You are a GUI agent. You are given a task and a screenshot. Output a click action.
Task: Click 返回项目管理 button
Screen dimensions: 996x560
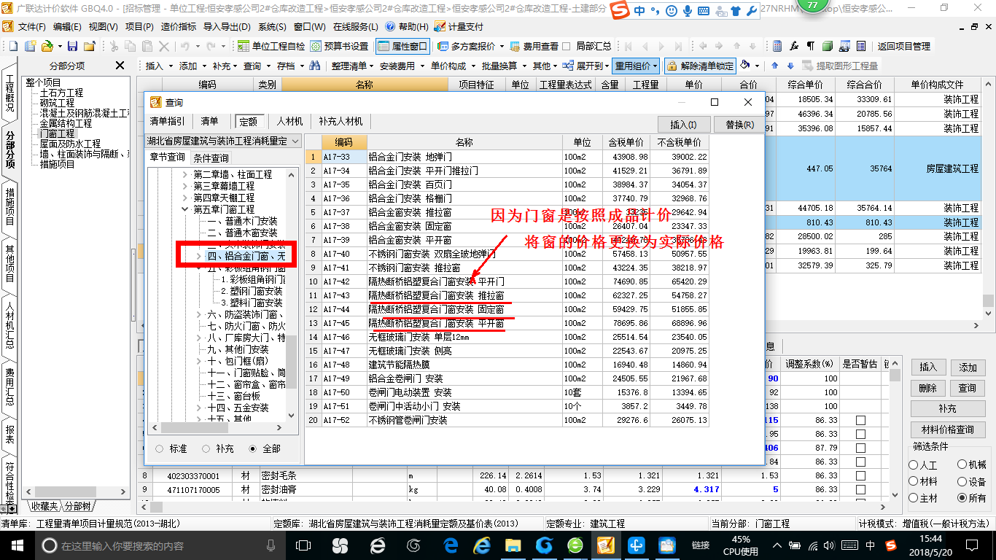click(904, 46)
